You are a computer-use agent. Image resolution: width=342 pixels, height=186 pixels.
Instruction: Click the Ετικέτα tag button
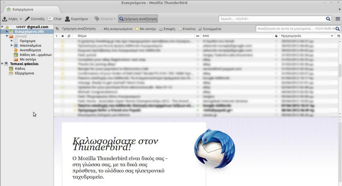[x=105, y=19]
